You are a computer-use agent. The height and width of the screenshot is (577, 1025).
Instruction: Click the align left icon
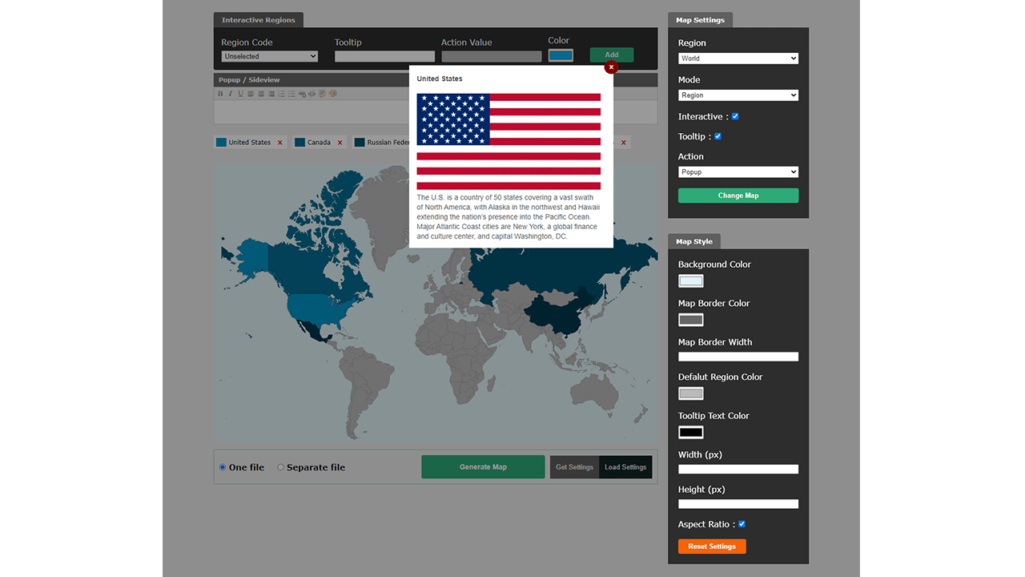tap(251, 94)
